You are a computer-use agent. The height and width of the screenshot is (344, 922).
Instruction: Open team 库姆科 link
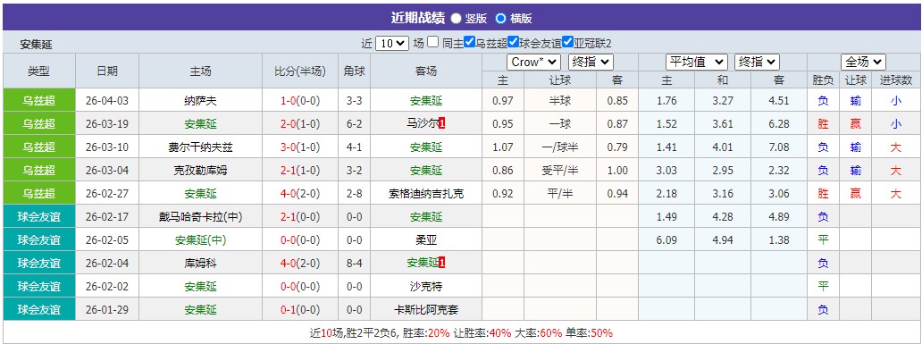tap(200, 264)
